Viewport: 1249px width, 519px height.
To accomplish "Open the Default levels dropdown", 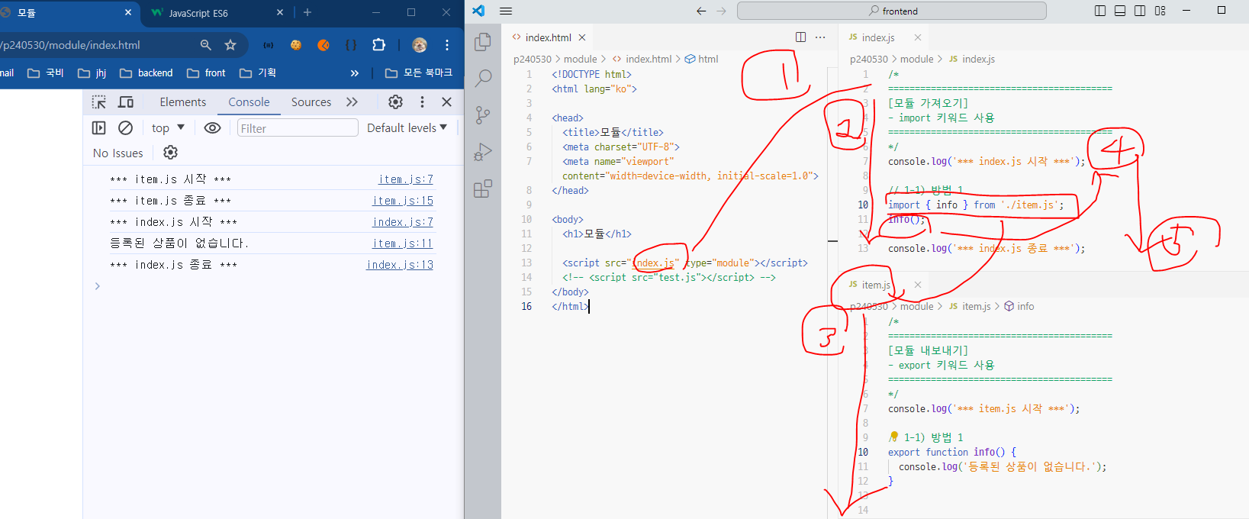I will 407,127.
